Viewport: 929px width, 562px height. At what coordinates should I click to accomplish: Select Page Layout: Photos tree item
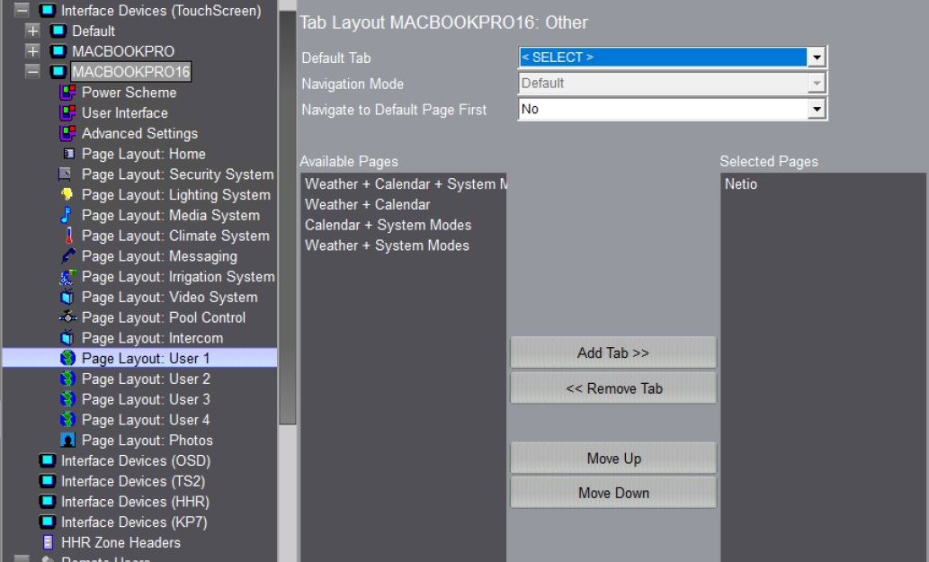click(x=147, y=440)
